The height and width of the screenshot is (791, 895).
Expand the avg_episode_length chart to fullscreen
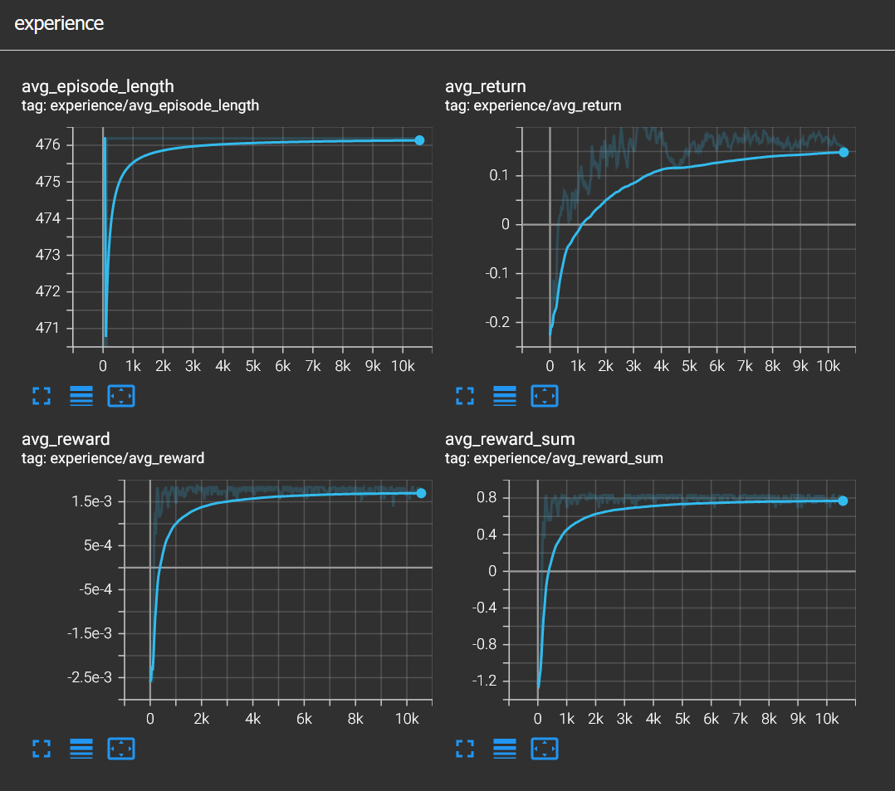tap(41, 396)
